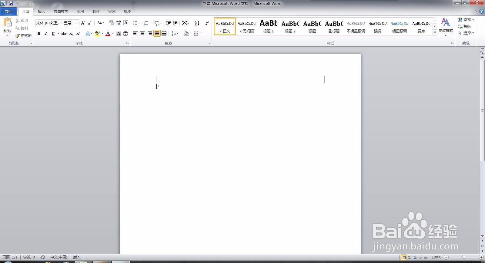This screenshot has height=263, width=485.
Task: Click the Save icon in Quick Access
Action: coord(11,3)
